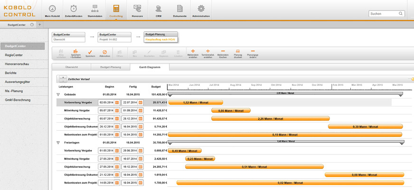Click Meilenstein löschen minus icon
Screen dimensions: 414x190
click(x=223, y=51)
